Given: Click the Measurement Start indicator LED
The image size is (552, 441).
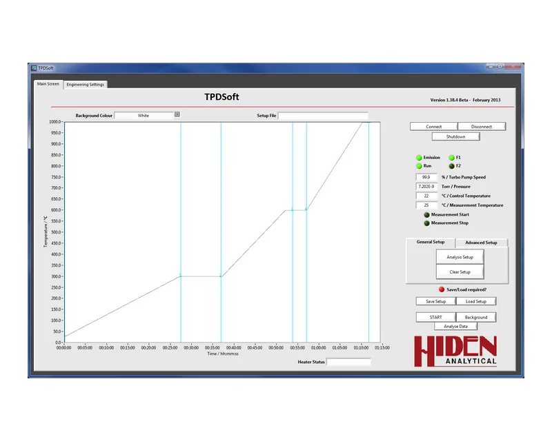Looking at the screenshot, I should click(x=426, y=215).
